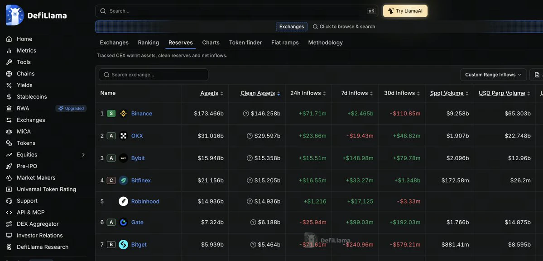This screenshot has width=543, height=261.
Task: Open Pre-IPO via the rocket icon
Action: 10,166
